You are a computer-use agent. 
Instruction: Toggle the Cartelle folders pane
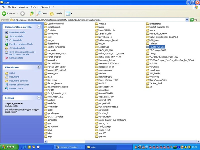click(x=56, y=13)
